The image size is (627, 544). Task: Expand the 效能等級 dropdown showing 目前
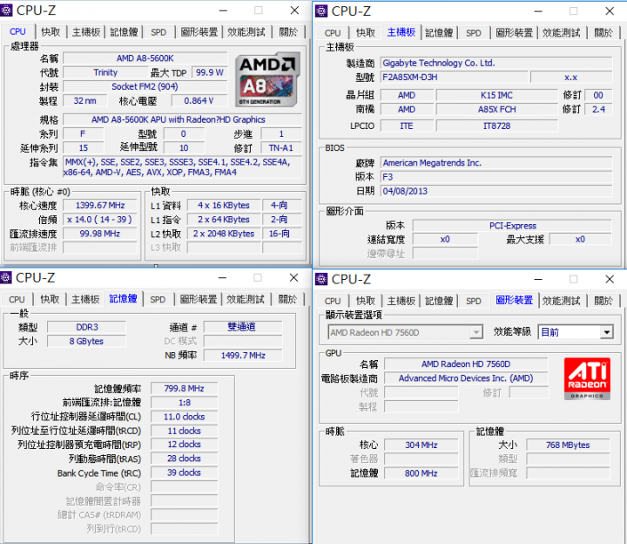576,332
